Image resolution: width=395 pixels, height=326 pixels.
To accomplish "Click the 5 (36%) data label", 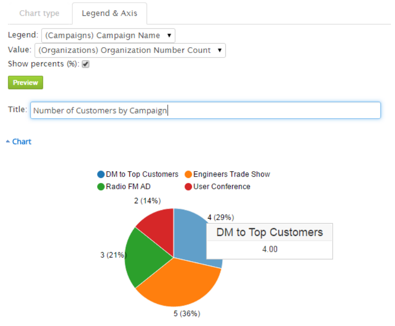I will [186, 313].
